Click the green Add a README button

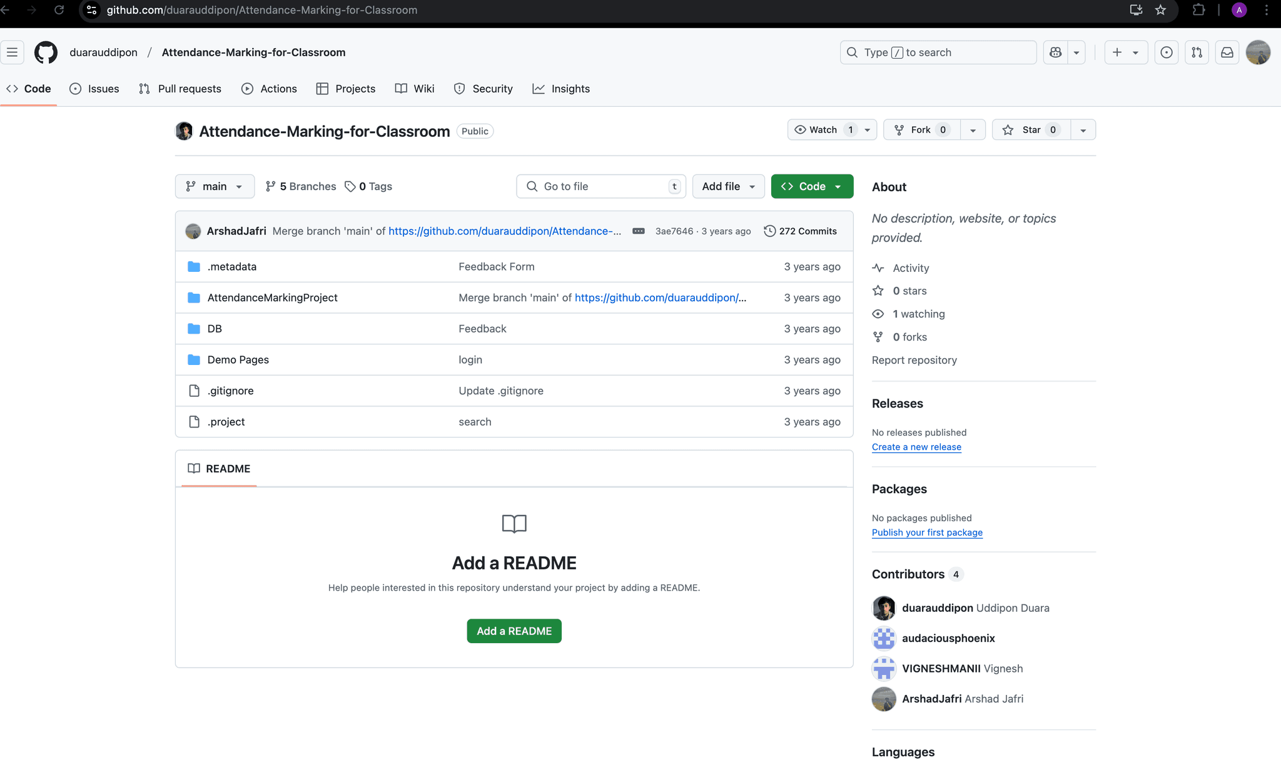click(x=514, y=631)
